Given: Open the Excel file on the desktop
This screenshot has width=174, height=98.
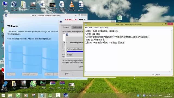Looking at the screenshot, I should point(119,18).
